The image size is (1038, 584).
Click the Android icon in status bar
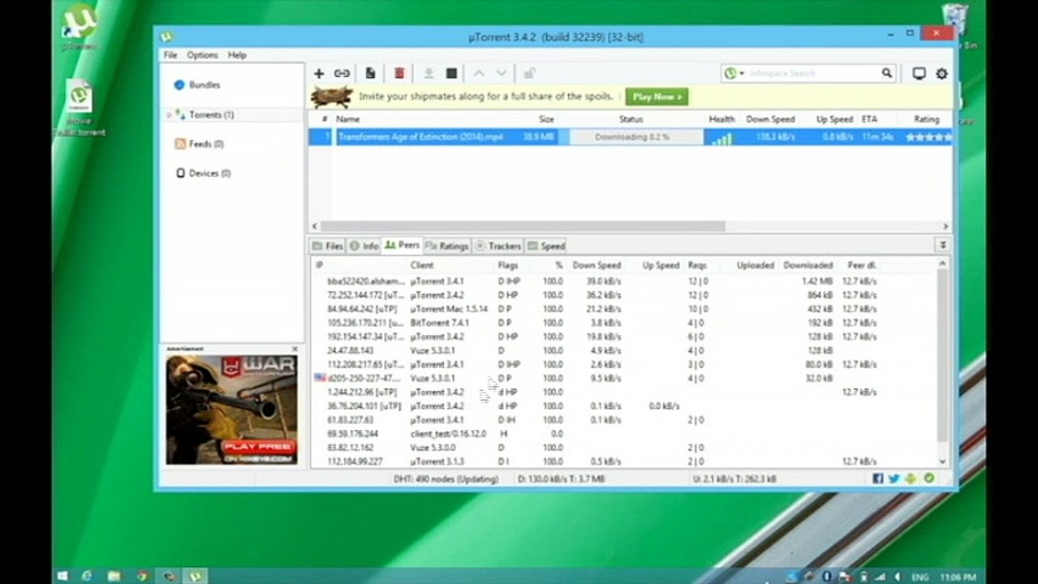(911, 479)
